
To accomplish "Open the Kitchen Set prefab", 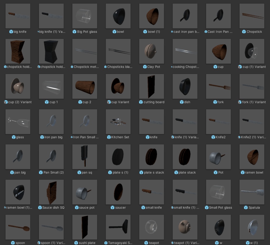I will [118, 121].
